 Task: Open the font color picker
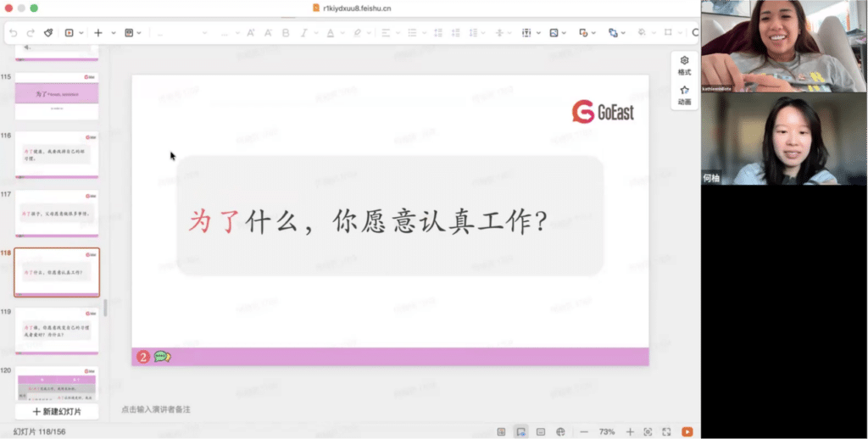click(331, 33)
